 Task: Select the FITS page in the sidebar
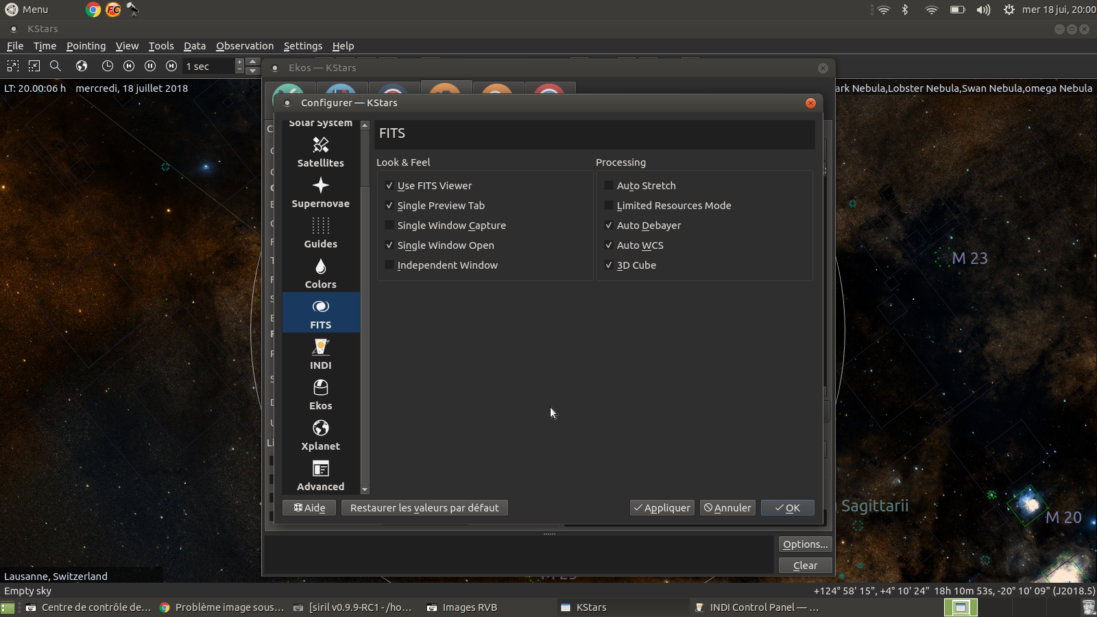[x=320, y=314]
